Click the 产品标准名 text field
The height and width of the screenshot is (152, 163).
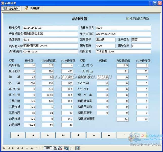pyautogui.click(x=50, y=34)
